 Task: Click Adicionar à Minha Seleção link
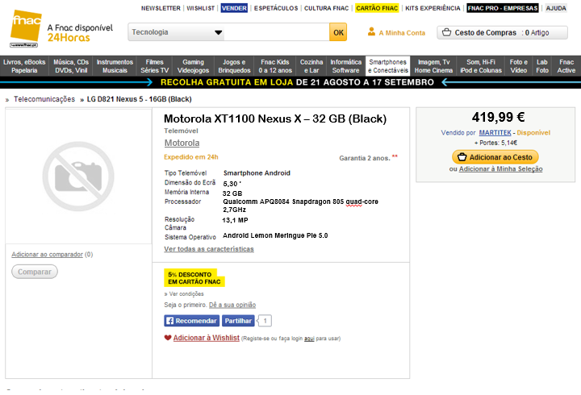[500, 168]
